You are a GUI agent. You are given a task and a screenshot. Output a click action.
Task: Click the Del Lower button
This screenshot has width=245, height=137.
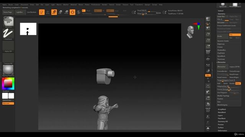[x=222, y=22]
